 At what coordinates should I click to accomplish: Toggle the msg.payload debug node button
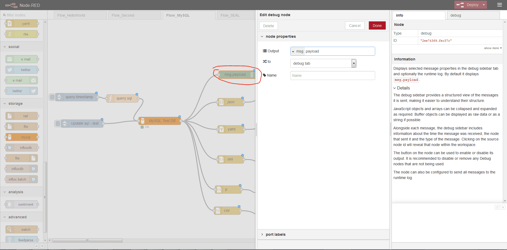click(x=252, y=75)
